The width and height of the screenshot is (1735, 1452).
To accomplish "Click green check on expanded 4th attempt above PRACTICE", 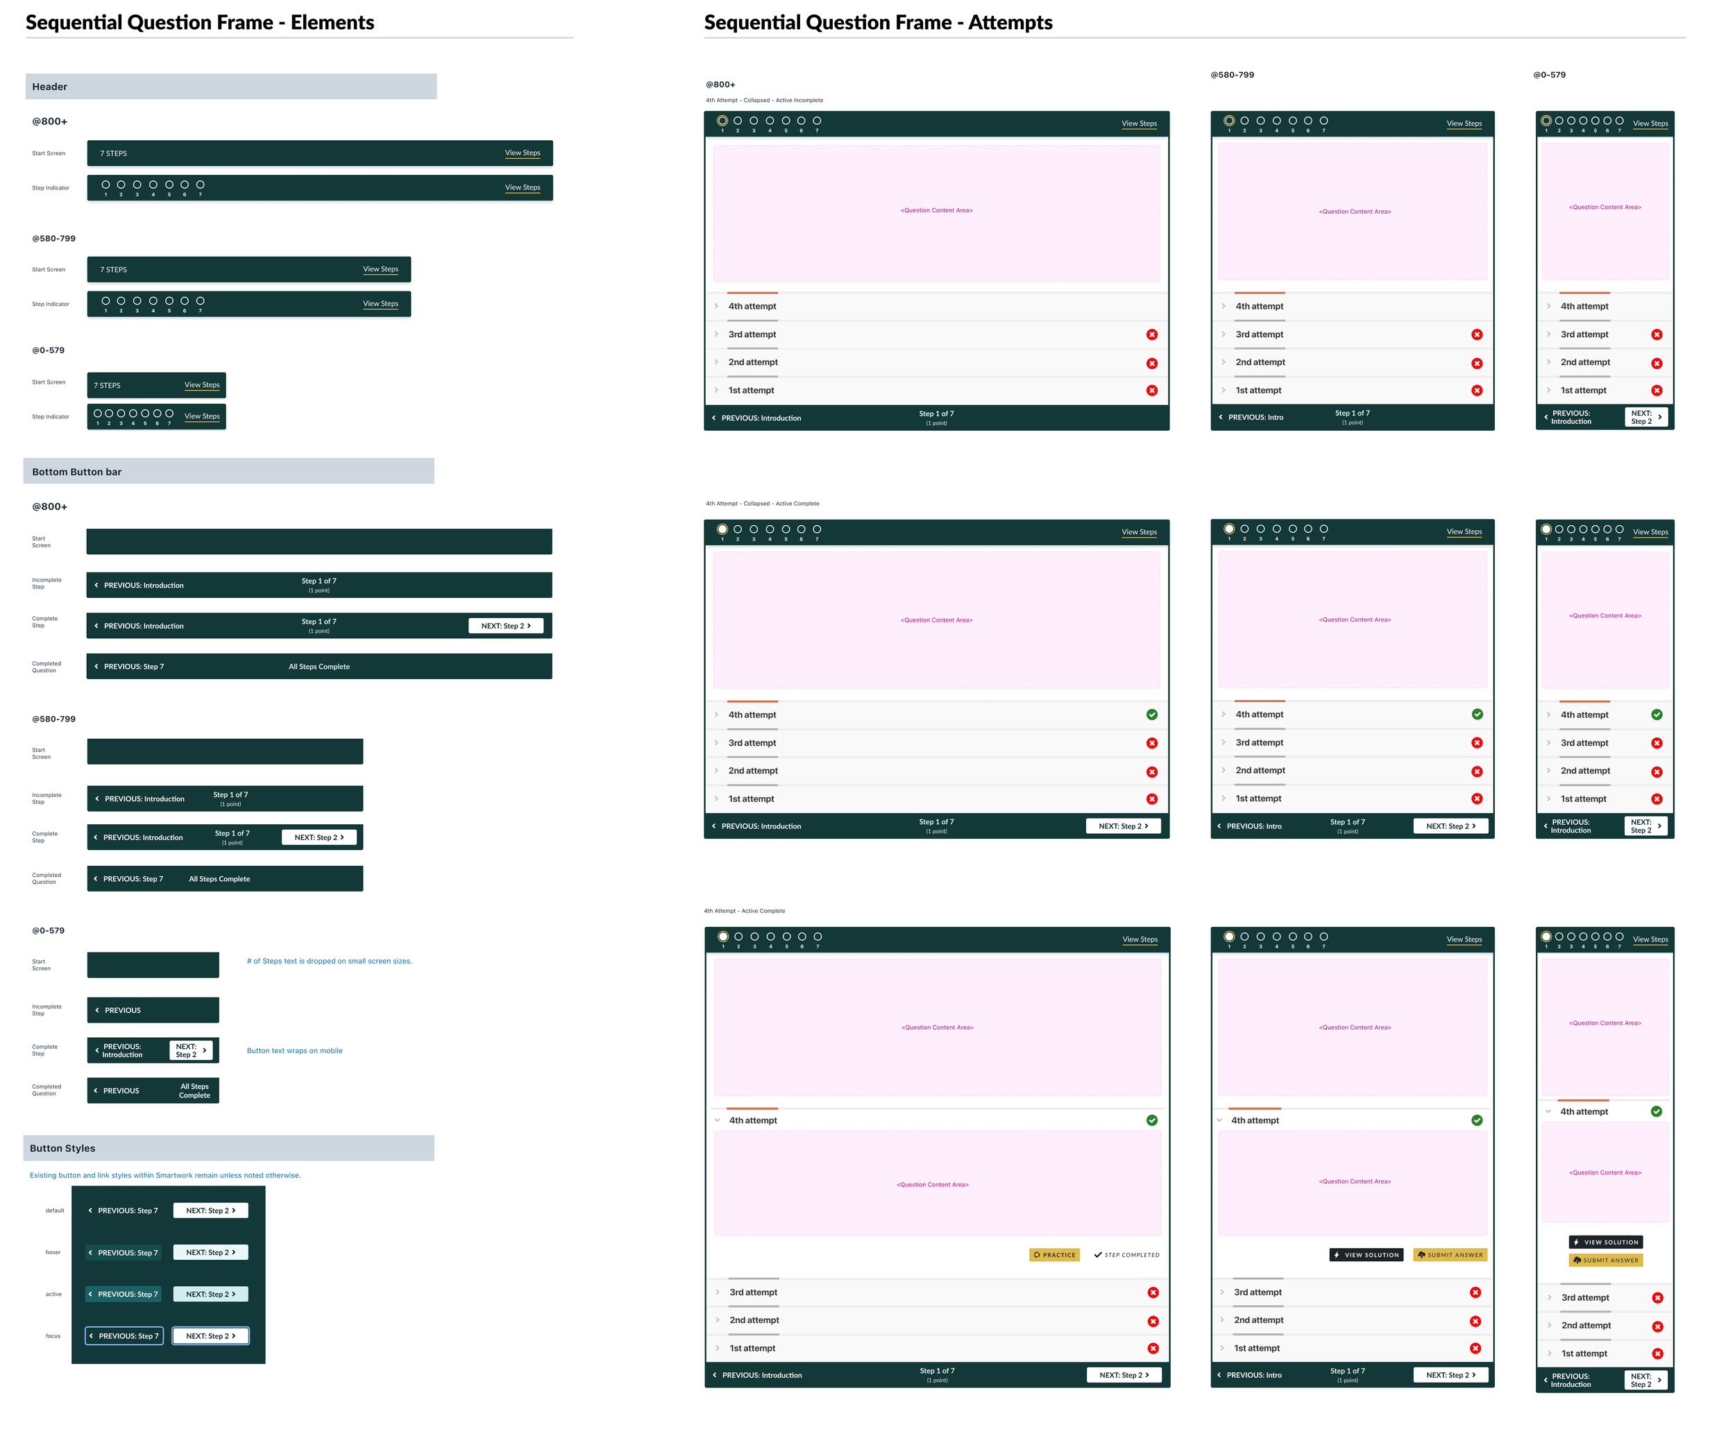I will (x=1152, y=1120).
